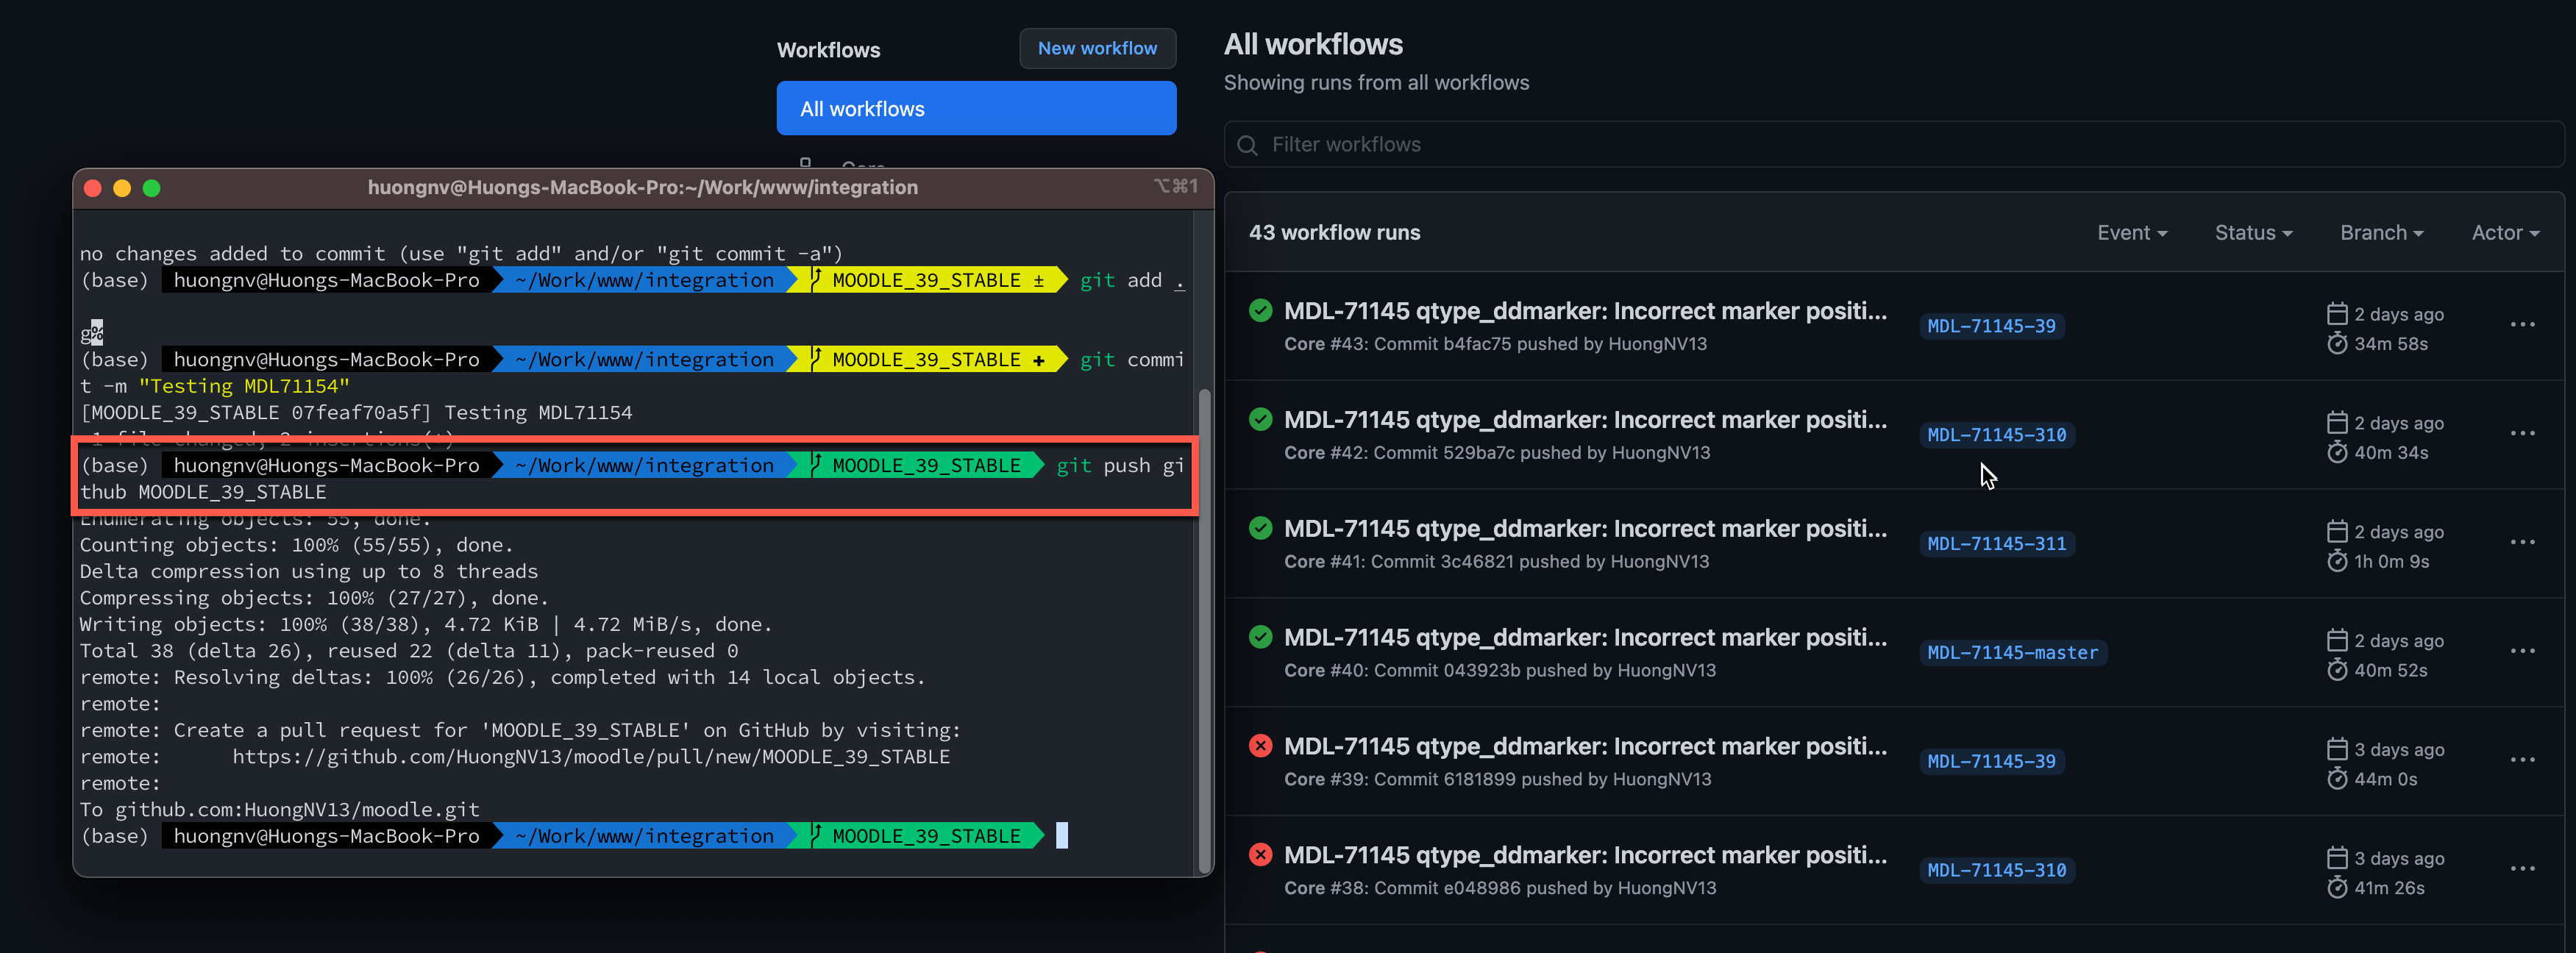This screenshot has width=2576, height=953.
Task: Open the three-dot menu for Core #42 run
Action: pyautogui.click(x=2522, y=434)
